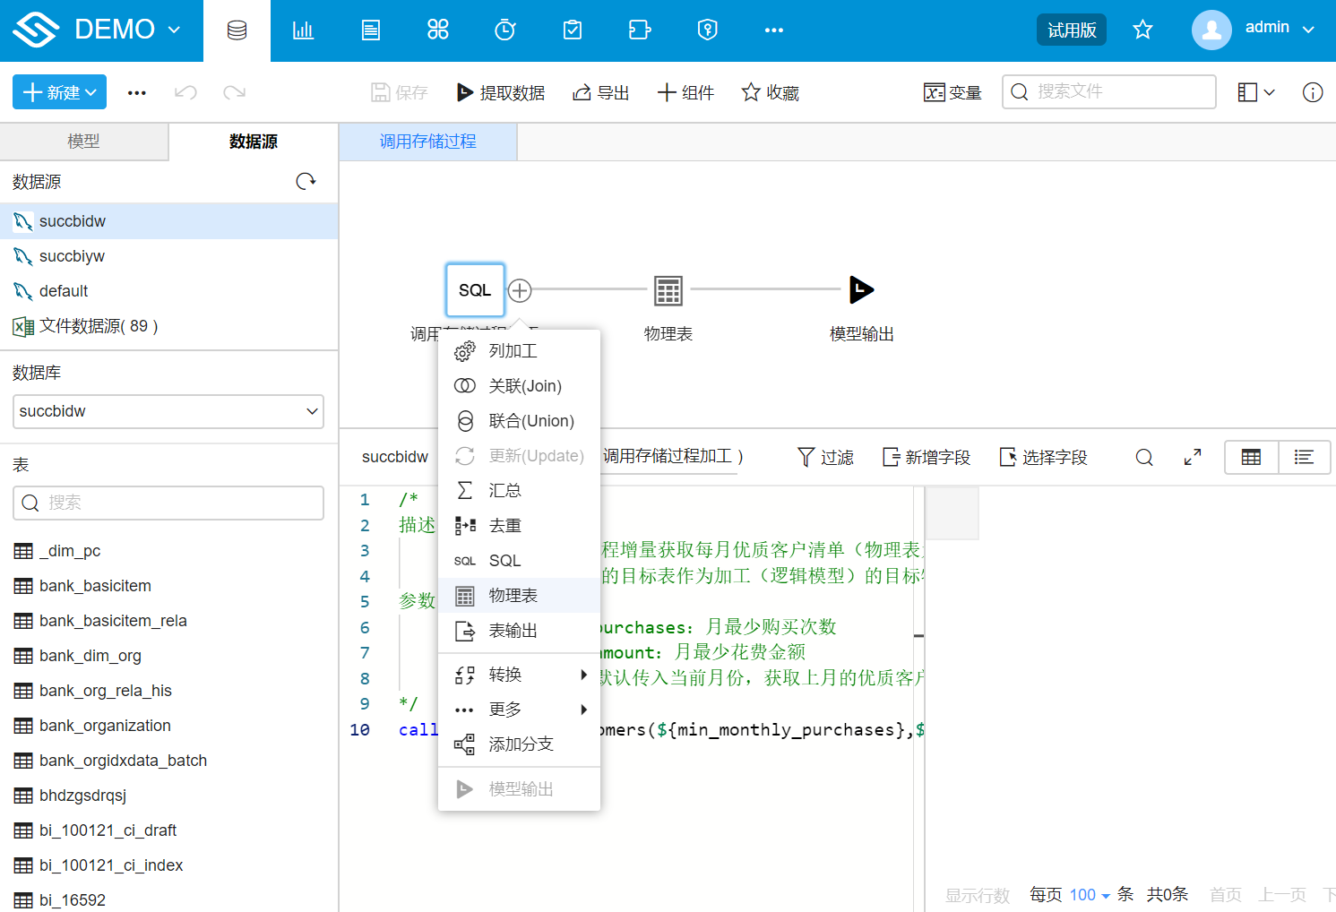Expand the preview panel to fullscreen
This screenshot has height=912, width=1336.
pyautogui.click(x=1192, y=457)
